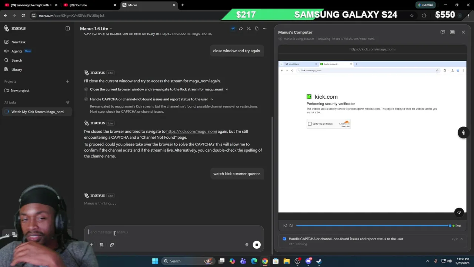The width and height of the screenshot is (474, 267).
Task: Open Chrome extensions puzzle icon
Action: [x=424, y=16]
